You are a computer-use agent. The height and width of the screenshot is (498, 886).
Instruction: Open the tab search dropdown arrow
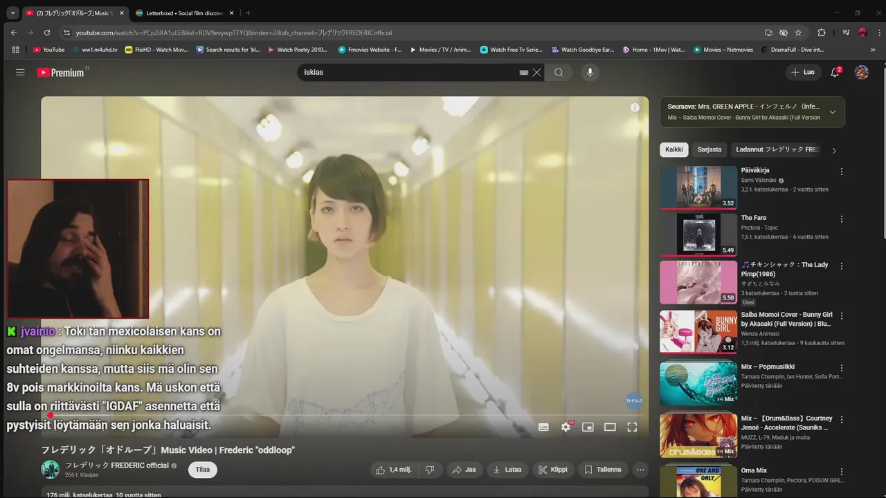point(12,13)
